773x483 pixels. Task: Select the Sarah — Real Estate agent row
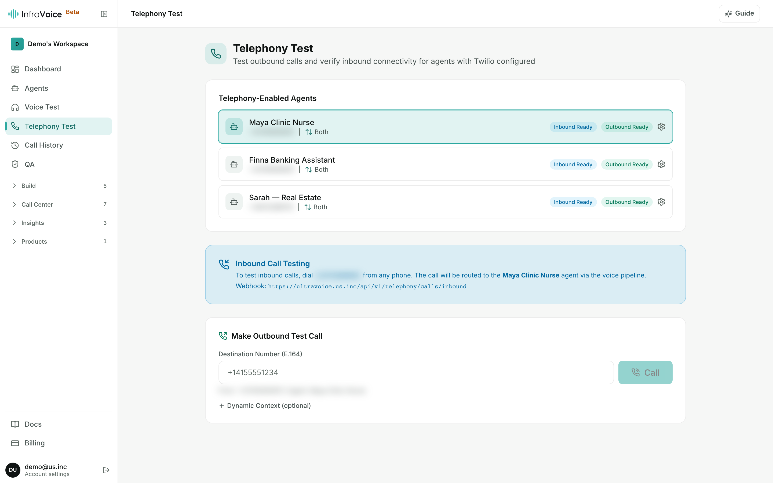445,202
